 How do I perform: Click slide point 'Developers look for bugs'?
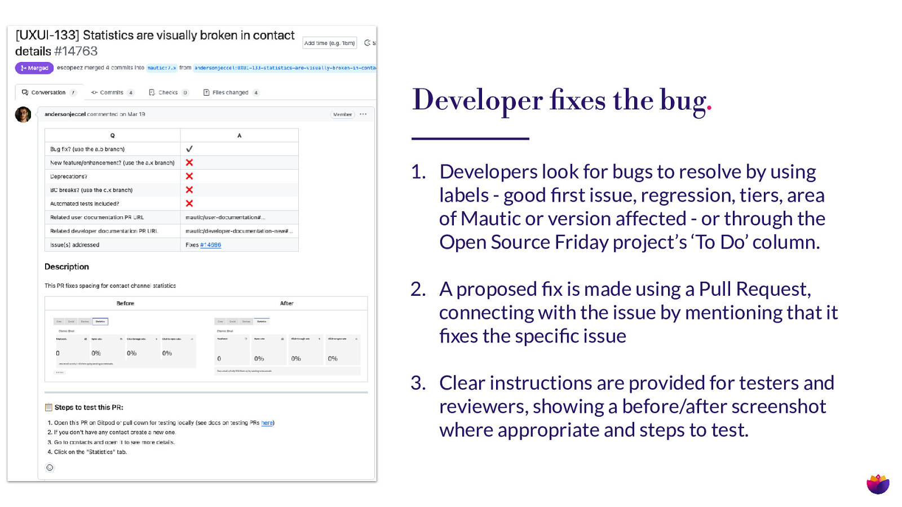pyautogui.click(x=633, y=207)
